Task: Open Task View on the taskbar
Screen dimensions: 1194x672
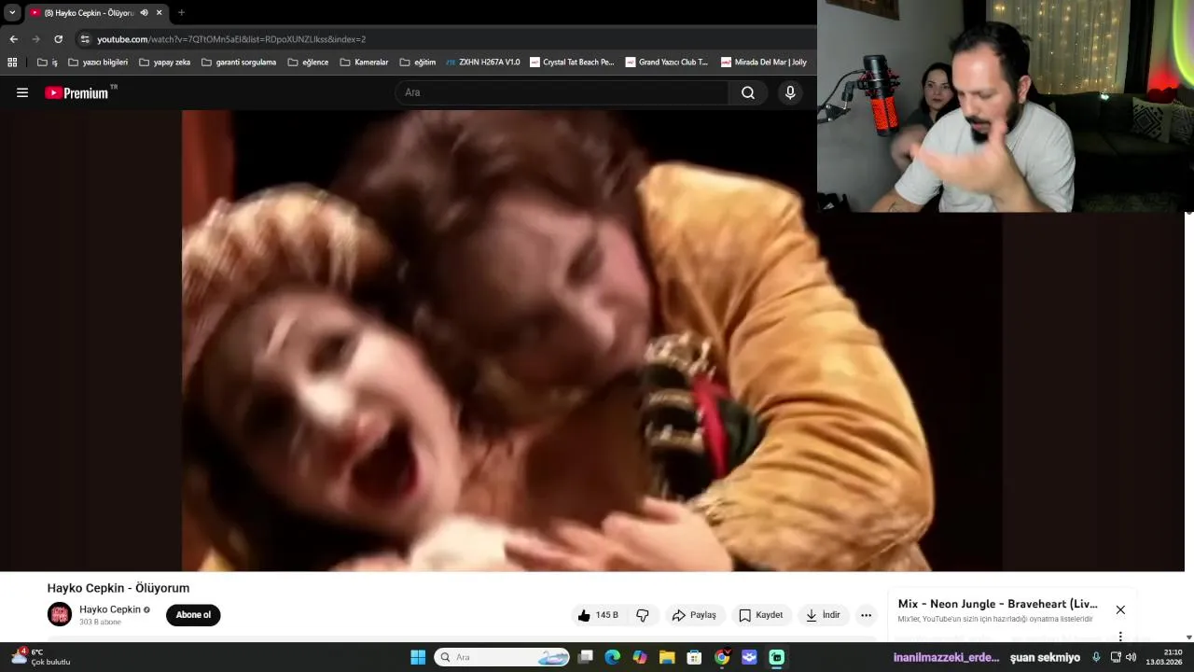Action: 585,657
